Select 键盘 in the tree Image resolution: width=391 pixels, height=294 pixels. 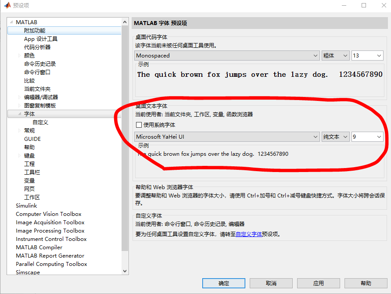29,156
